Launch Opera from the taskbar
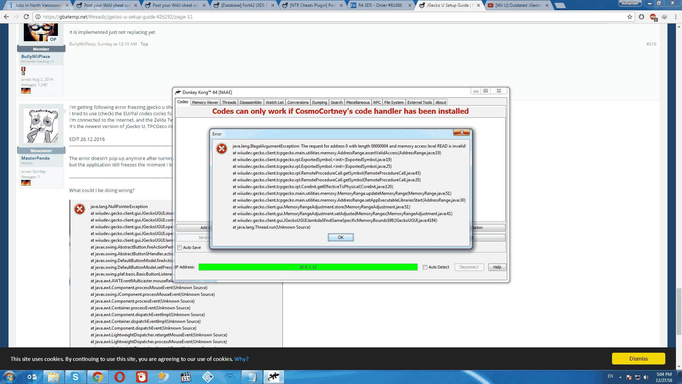The width and height of the screenshot is (682, 384). point(119,377)
